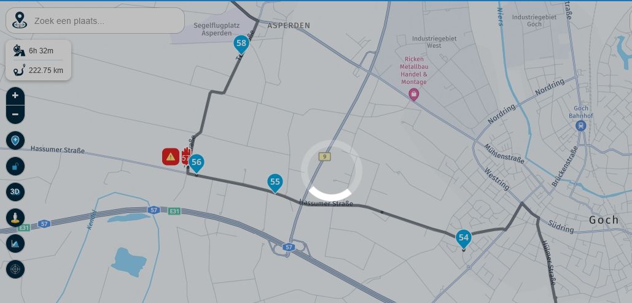Open street view pegman icon
This screenshot has width=632, height=303.
point(15,218)
